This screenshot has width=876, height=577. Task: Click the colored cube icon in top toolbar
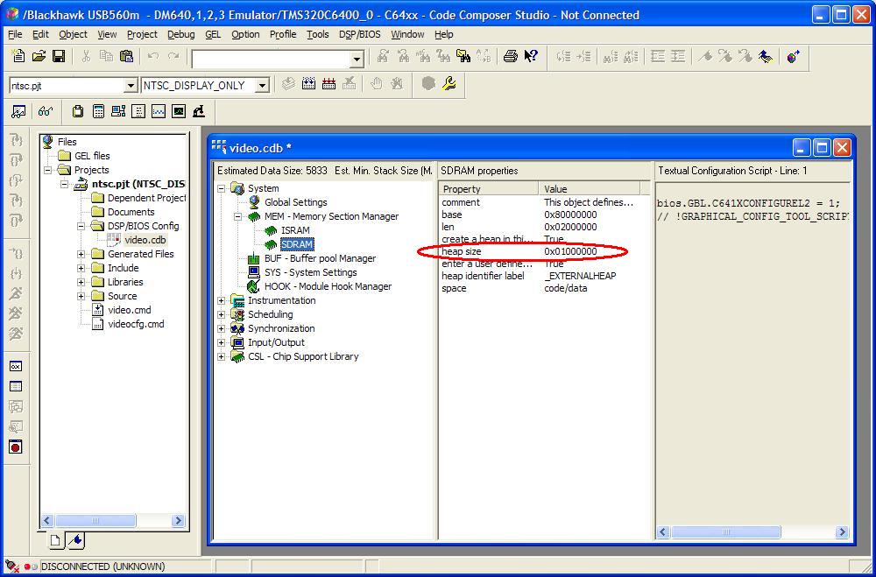coord(794,56)
